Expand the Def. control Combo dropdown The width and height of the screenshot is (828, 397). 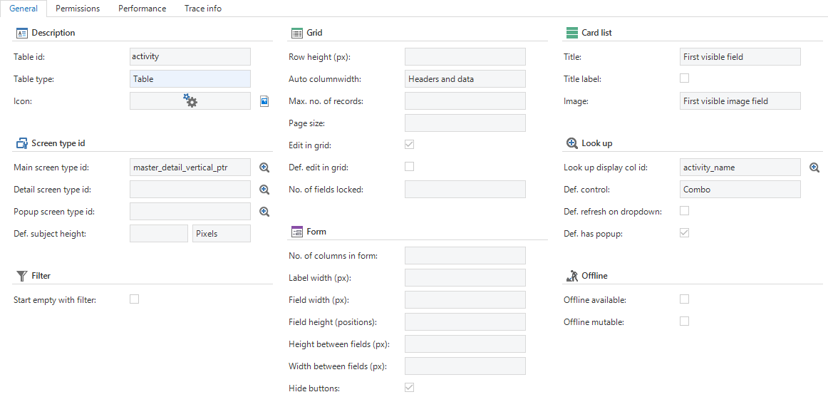(740, 190)
